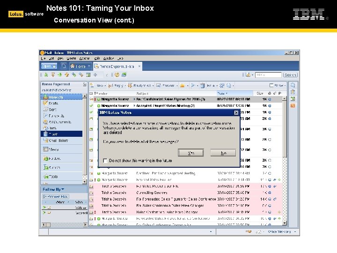Click the folder icon in mail toolbar
Screen dimensions: 337x253
(183, 86)
